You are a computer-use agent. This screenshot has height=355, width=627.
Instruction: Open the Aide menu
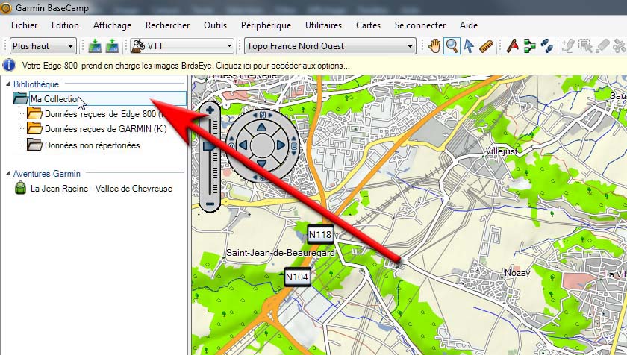469,25
